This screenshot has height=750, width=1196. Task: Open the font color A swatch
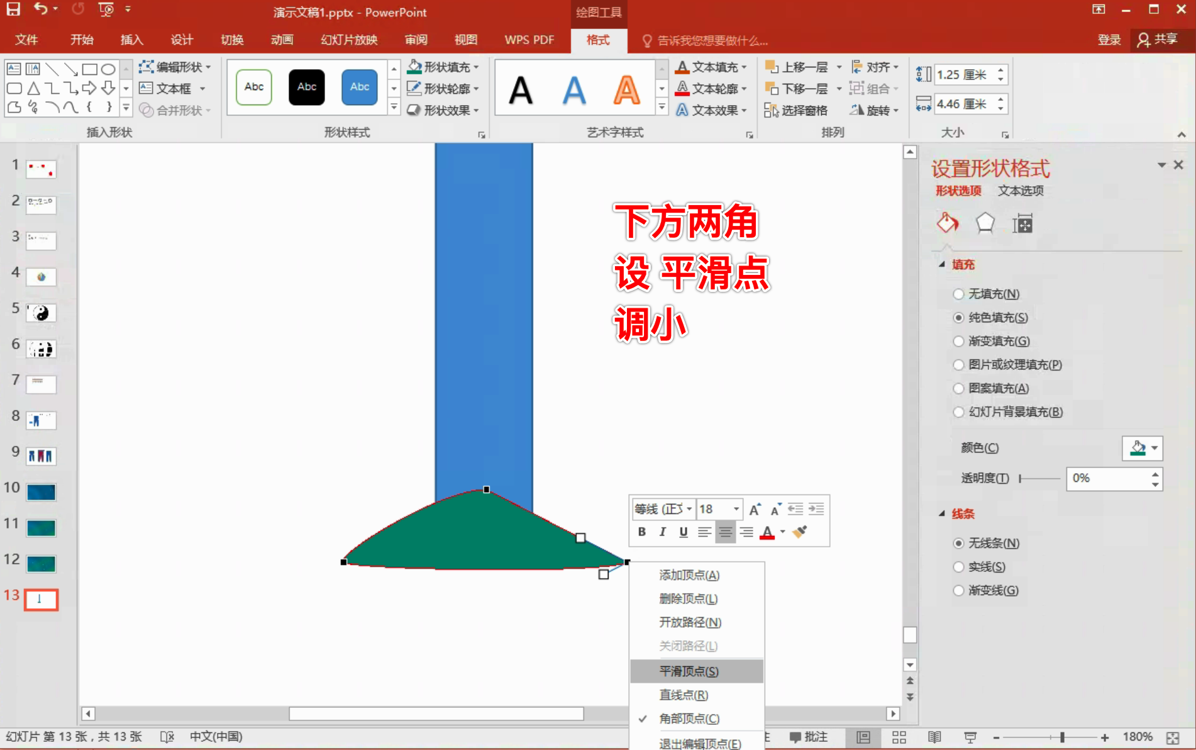767,532
